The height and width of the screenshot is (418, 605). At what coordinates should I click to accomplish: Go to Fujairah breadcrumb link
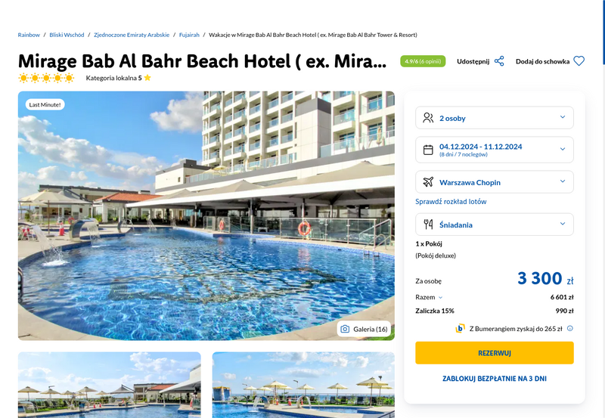pyautogui.click(x=189, y=35)
